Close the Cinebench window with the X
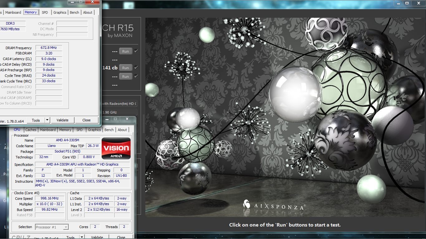The height and width of the screenshot is (239, 426). [419, 3]
